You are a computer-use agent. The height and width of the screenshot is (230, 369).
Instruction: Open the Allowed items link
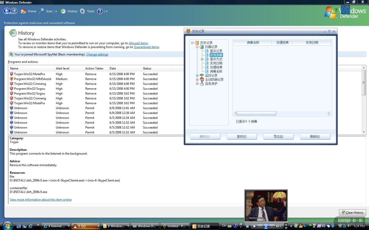(x=138, y=43)
